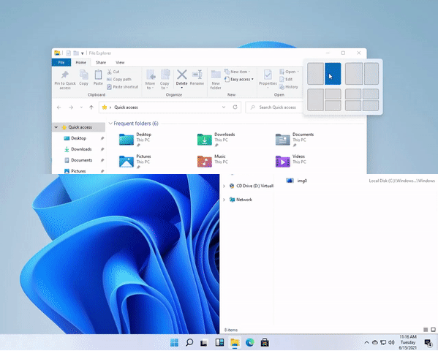Open the clock showing 11:16 AM

pyautogui.click(x=408, y=342)
